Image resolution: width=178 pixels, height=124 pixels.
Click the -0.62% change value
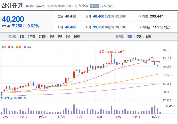coord(32,26)
